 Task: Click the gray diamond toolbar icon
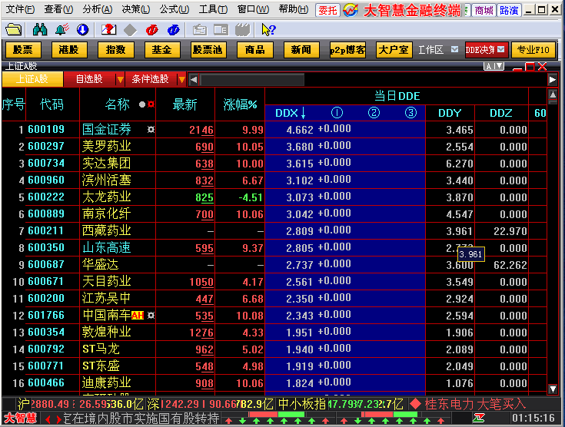tap(130, 30)
